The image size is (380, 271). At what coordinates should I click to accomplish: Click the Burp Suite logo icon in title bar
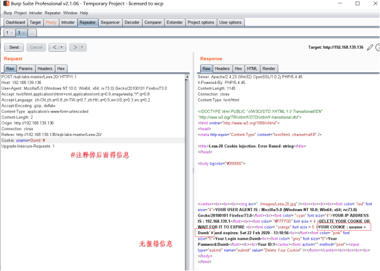click(x=6, y=3)
